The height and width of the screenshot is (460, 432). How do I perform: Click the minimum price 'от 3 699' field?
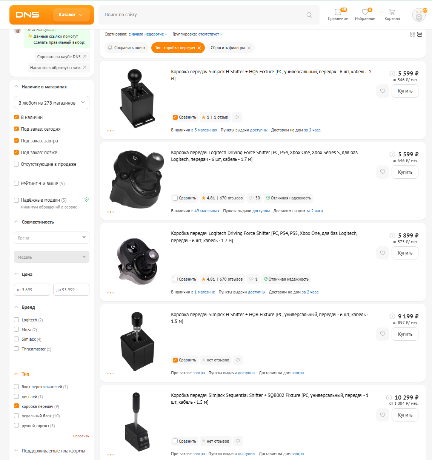pos(32,290)
